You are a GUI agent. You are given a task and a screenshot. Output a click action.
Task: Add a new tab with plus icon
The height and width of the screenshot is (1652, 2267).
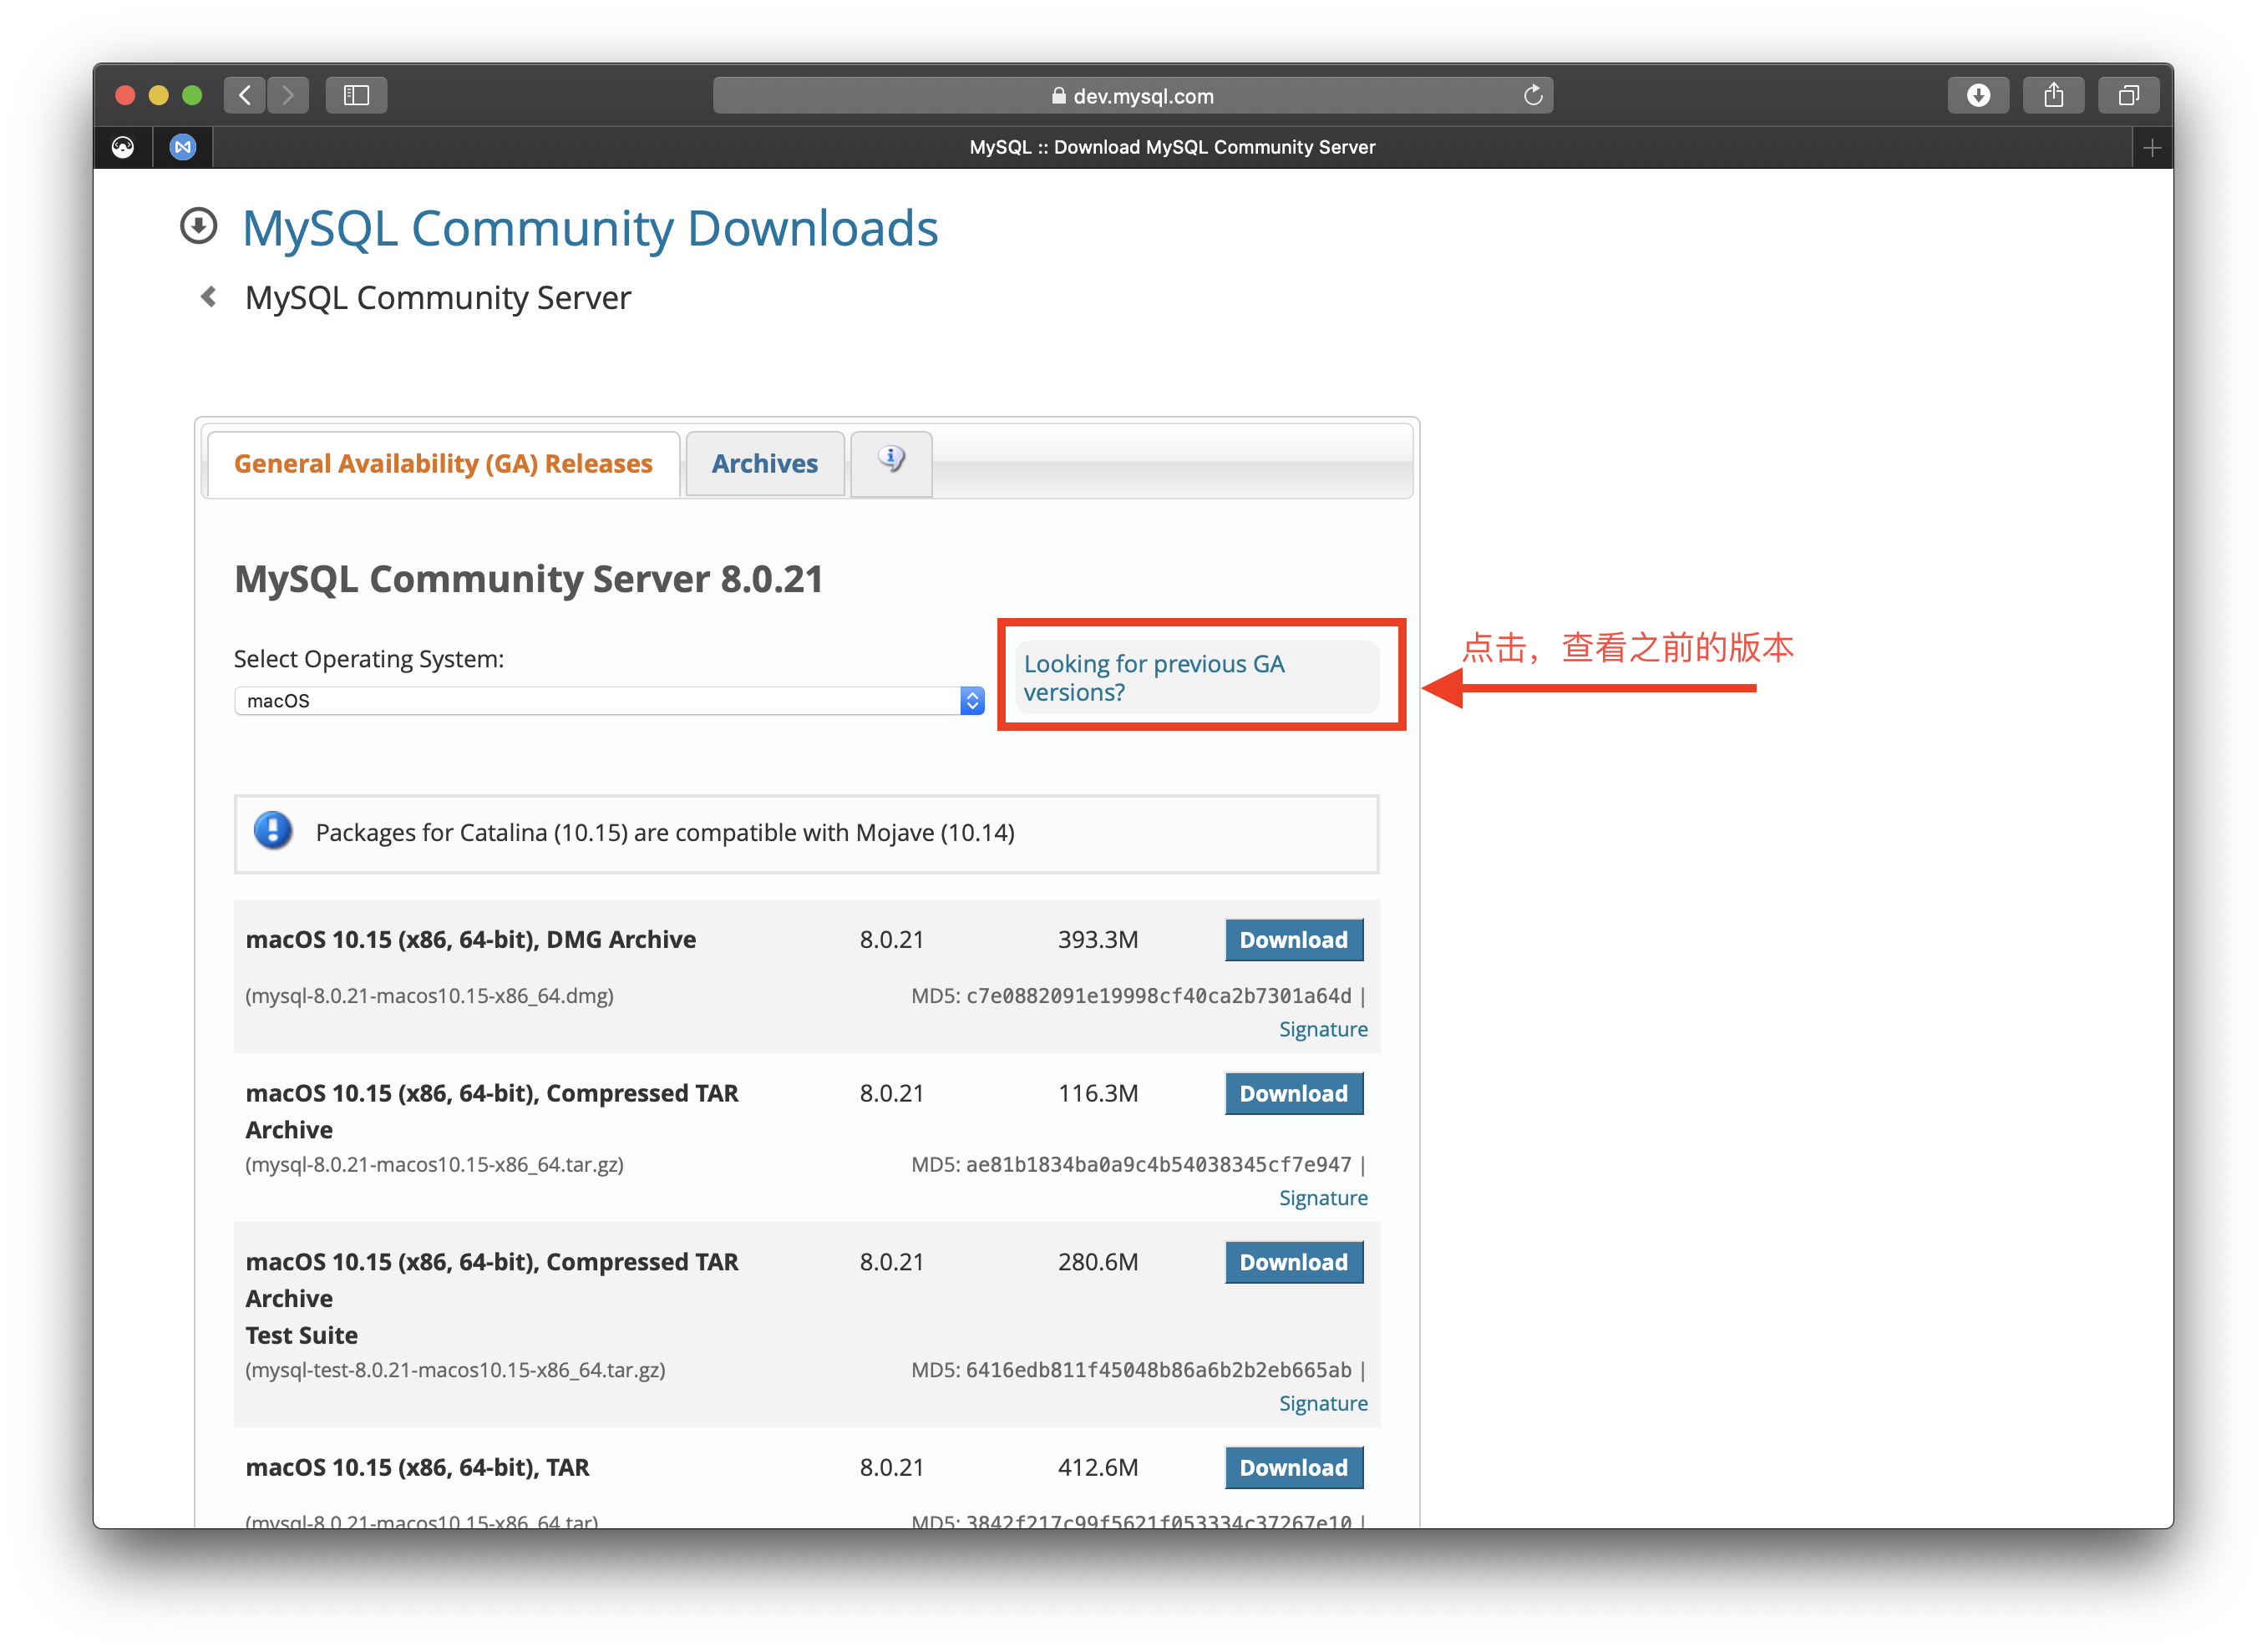(x=2152, y=148)
